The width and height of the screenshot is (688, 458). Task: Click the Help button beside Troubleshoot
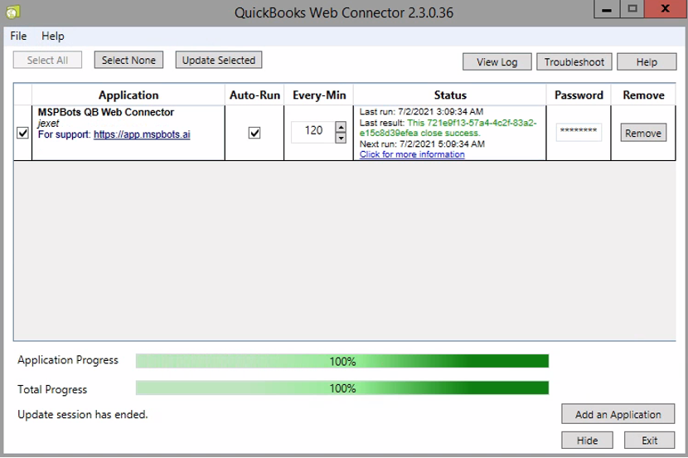click(647, 62)
